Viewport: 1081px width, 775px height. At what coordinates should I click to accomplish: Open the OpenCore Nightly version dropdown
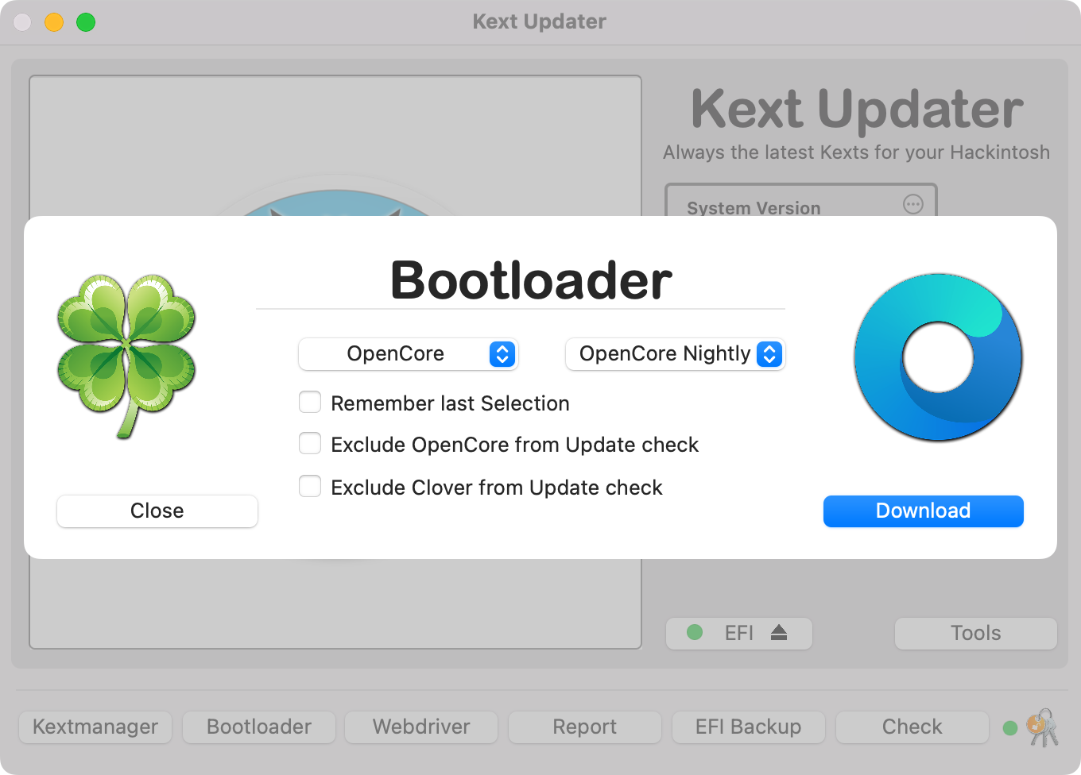tap(675, 354)
